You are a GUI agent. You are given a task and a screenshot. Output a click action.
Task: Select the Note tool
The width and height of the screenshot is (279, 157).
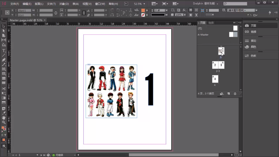(4, 109)
